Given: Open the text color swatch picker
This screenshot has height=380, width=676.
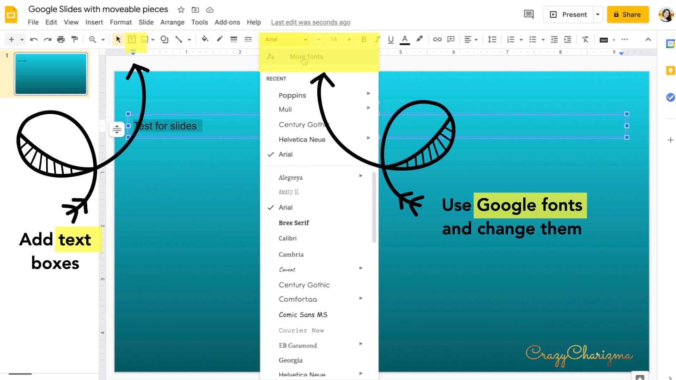Looking at the screenshot, I should click(405, 39).
